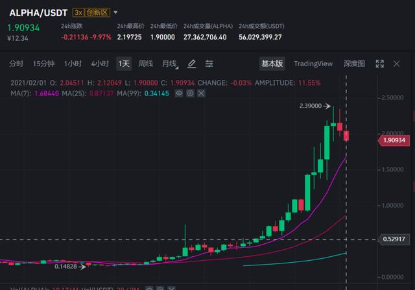Click the 24h最低价 value 1.90000

(163, 37)
